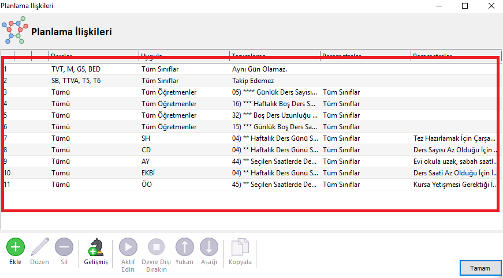The width and height of the screenshot is (503, 278).
Task: Click the Düzen pencil edit icon
Action: 39,247
